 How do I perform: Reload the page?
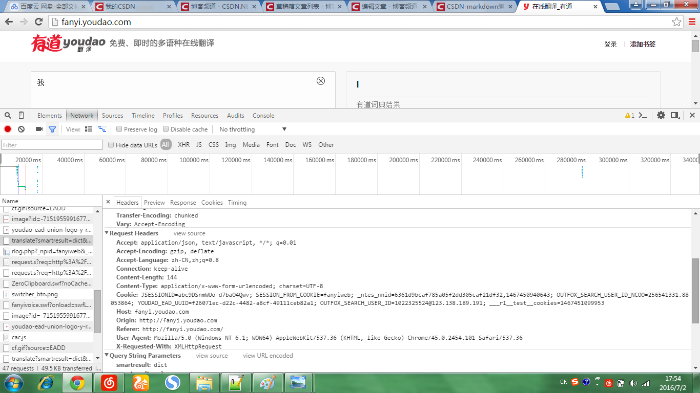38,22
